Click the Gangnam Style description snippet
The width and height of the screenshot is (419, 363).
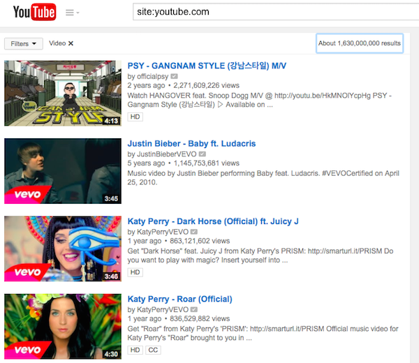pos(260,100)
